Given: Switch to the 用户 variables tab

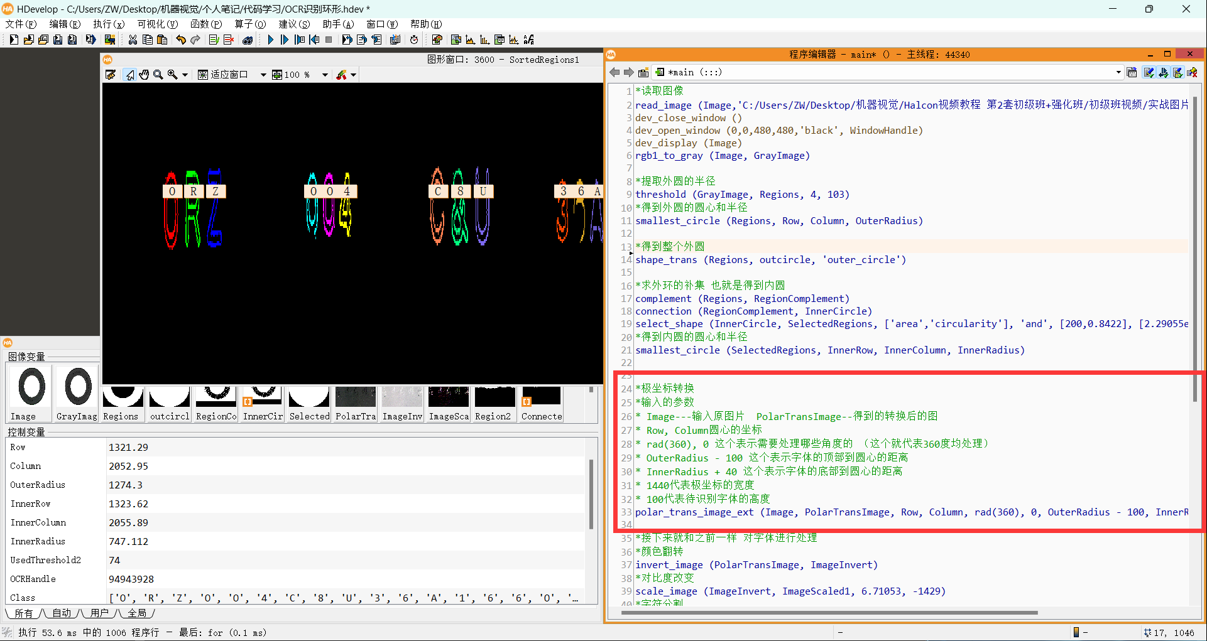Looking at the screenshot, I should (99, 613).
